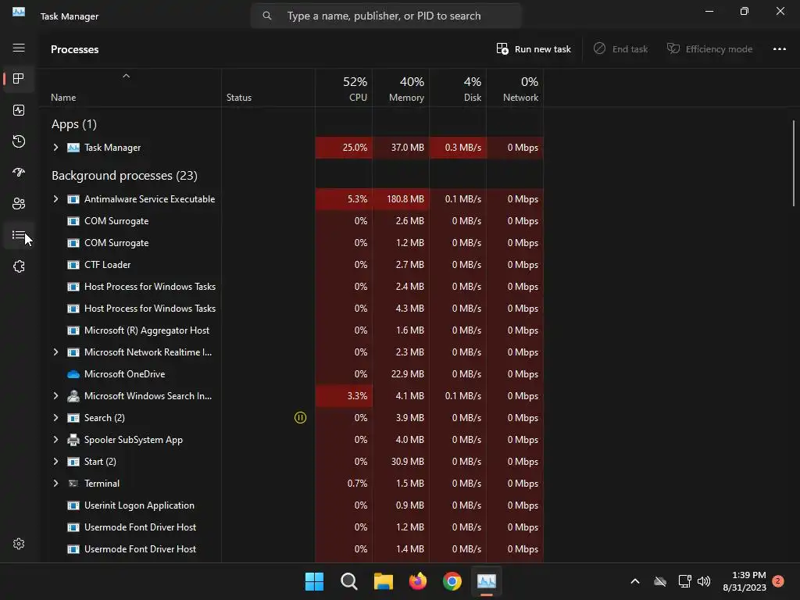Screen dimensions: 800x600
Task: Click the Task Manager title icon
Action: pyautogui.click(x=19, y=12)
